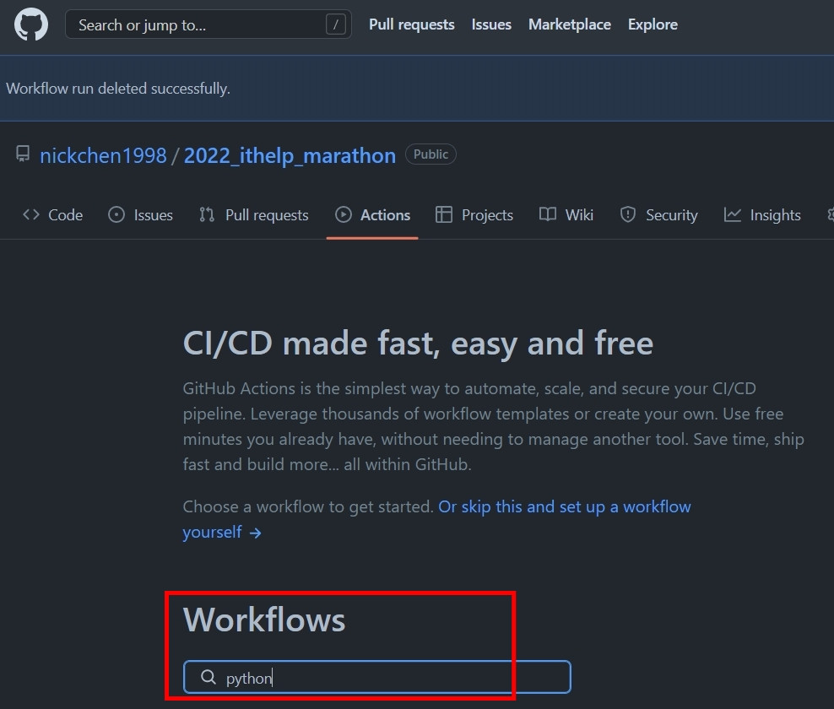
Task: Open the Security tab
Action: pos(659,215)
